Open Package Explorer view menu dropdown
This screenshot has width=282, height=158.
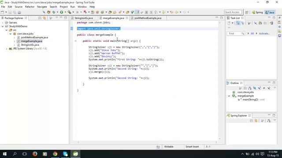pos(57,18)
